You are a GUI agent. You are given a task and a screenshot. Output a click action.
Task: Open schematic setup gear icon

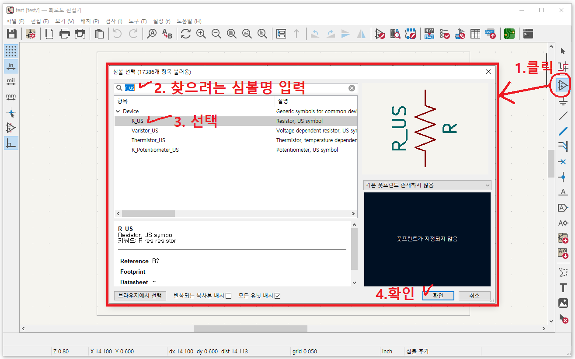pyautogui.click(x=31, y=34)
